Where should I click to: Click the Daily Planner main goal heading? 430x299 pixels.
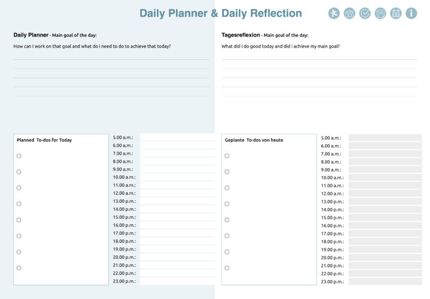55,35
